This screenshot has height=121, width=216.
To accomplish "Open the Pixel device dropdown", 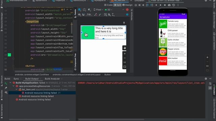I will pyautogui.click(x=98, y=10).
